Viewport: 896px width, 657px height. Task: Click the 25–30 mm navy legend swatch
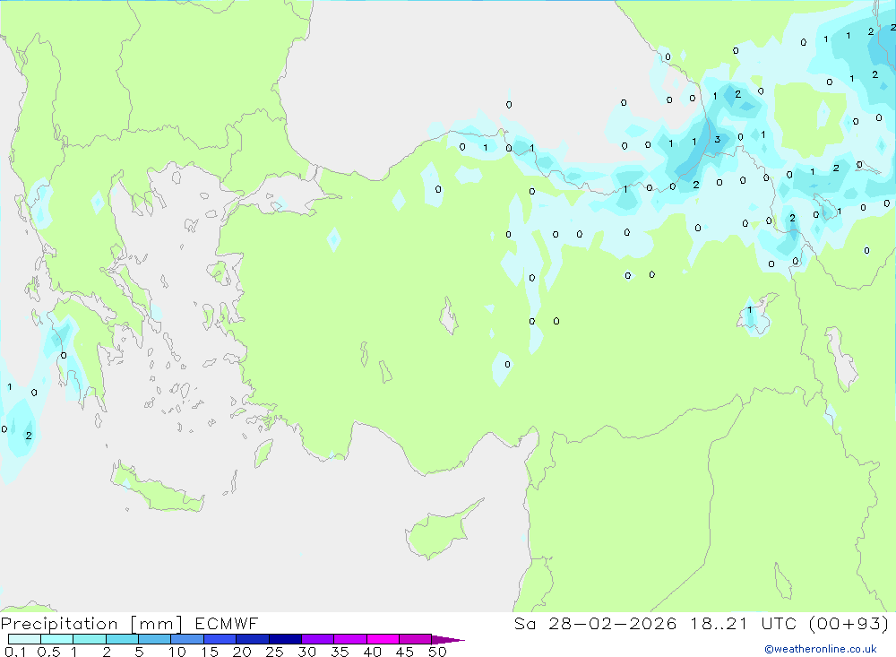pos(285,639)
